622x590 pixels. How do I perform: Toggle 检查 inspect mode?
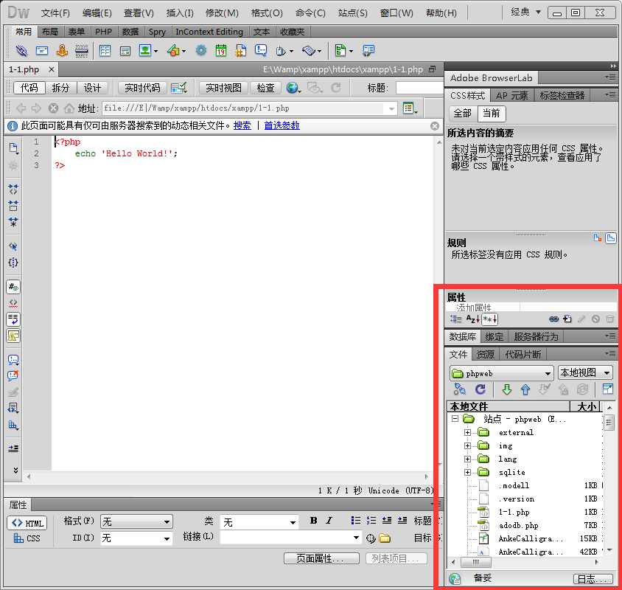[265, 88]
